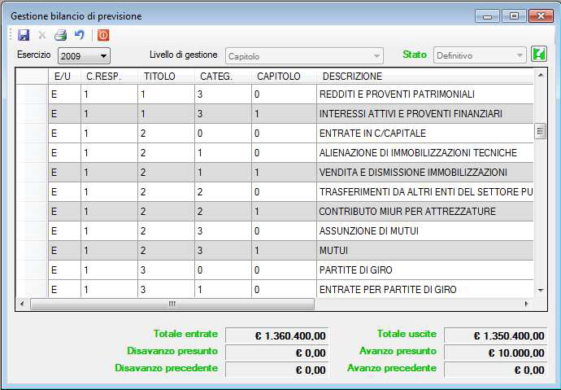
Task: Click the TITOLO column header
Action: (x=166, y=77)
